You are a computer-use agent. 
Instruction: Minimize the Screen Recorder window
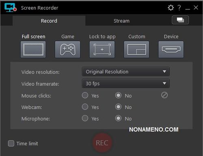coord(188,9)
